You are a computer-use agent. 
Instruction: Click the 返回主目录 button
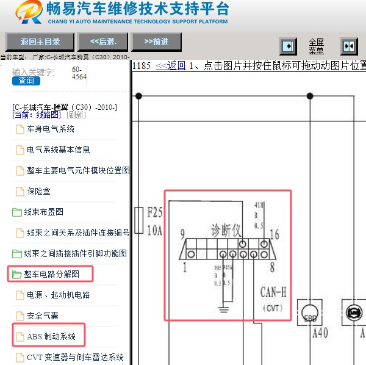coord(40,42)
